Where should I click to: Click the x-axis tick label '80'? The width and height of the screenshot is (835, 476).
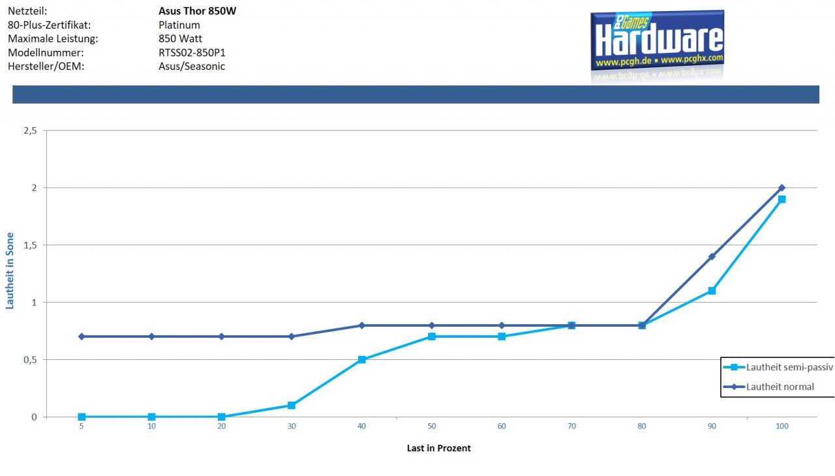[x=642, y=426]
